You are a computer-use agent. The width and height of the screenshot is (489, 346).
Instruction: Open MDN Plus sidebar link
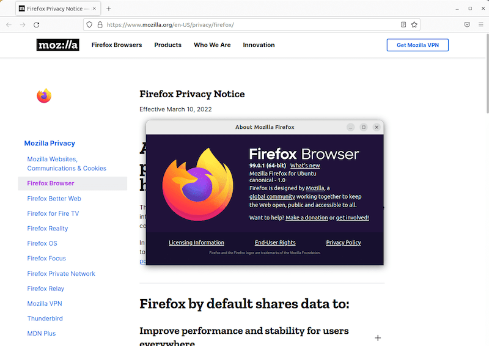[42, 334]
